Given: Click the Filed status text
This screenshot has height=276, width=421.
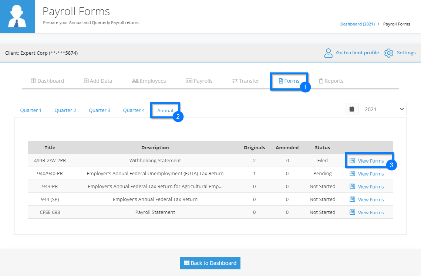Looking at the screenshot, I should click(322, 160).
